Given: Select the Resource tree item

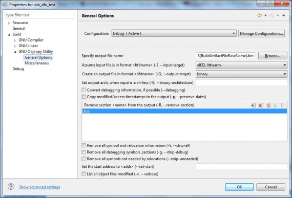Looking at the screenshot, I should click(x=20, y=23).
